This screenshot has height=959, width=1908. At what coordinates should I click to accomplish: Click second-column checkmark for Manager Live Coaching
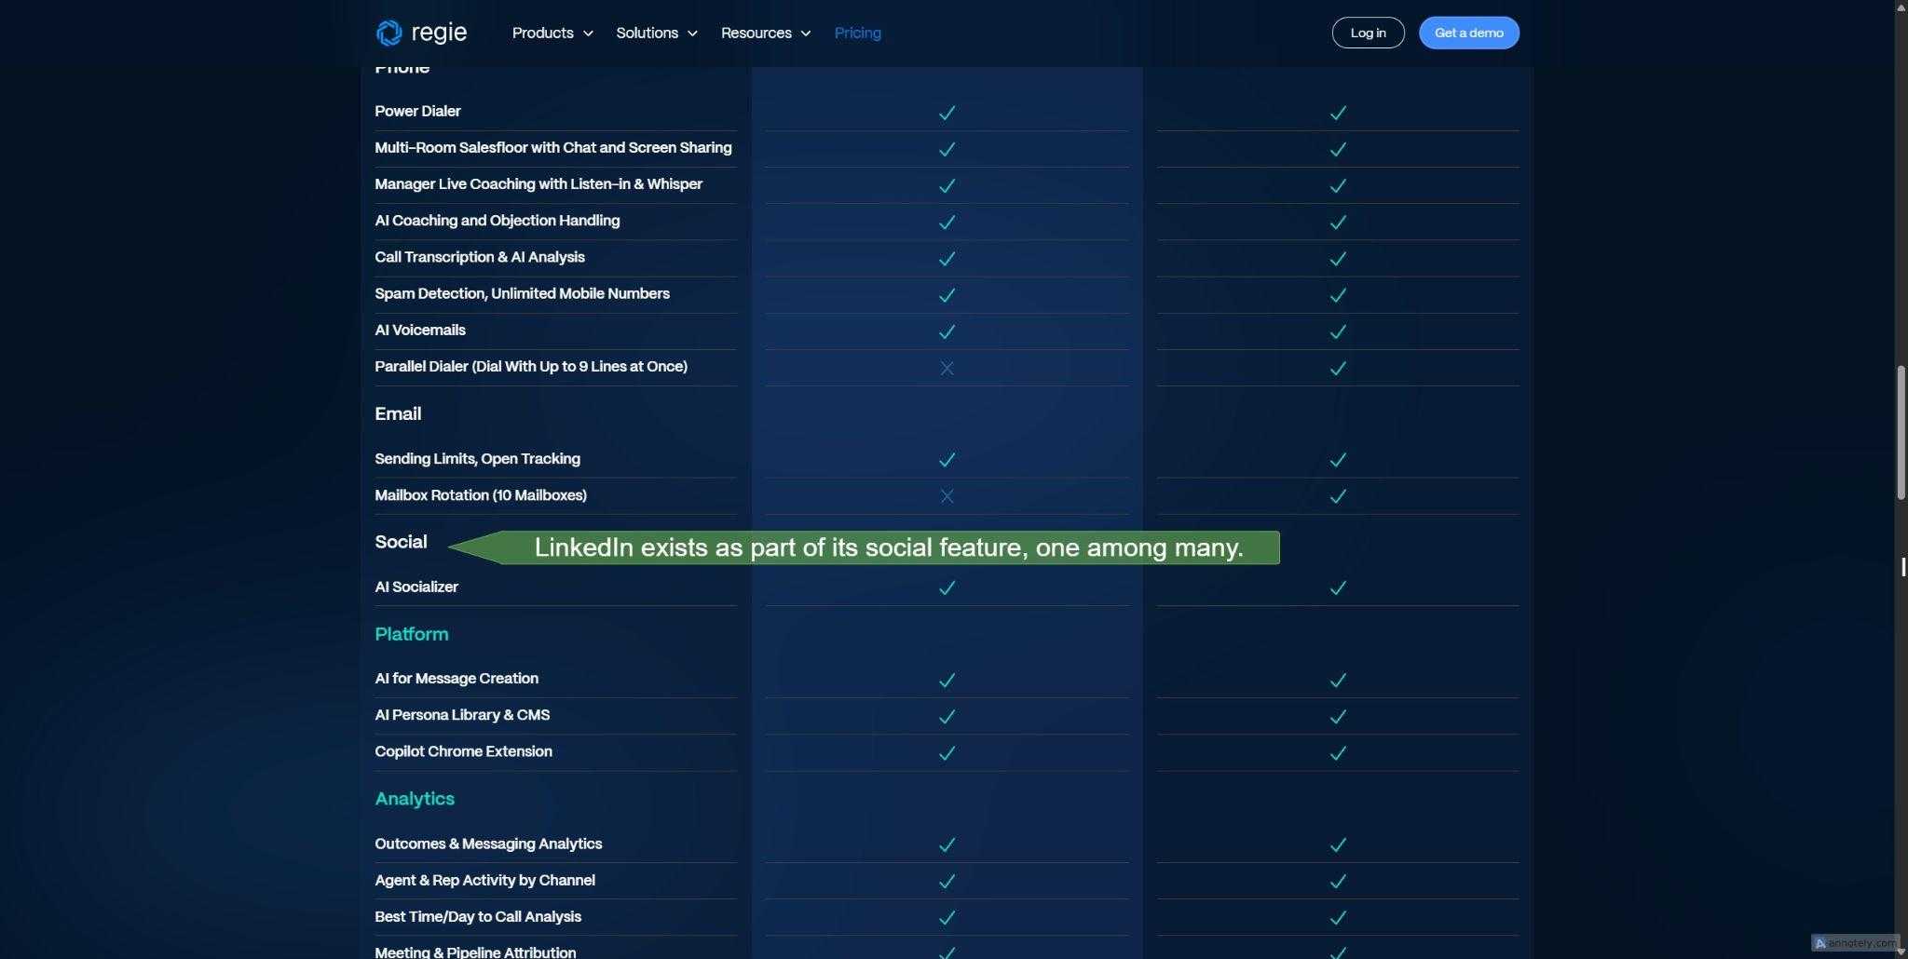[1338, 185]
